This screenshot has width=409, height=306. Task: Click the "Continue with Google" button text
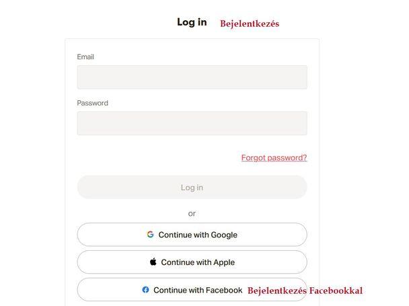(198, 235)
